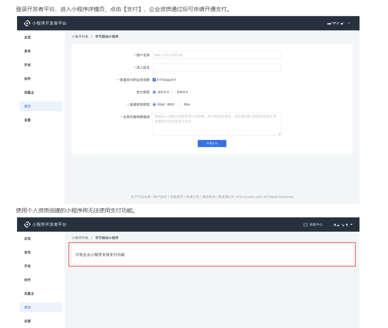Open the account dropdown in the header without 消息中心
Viewport: 388px width, 328px height.
[x=348, y=23]
